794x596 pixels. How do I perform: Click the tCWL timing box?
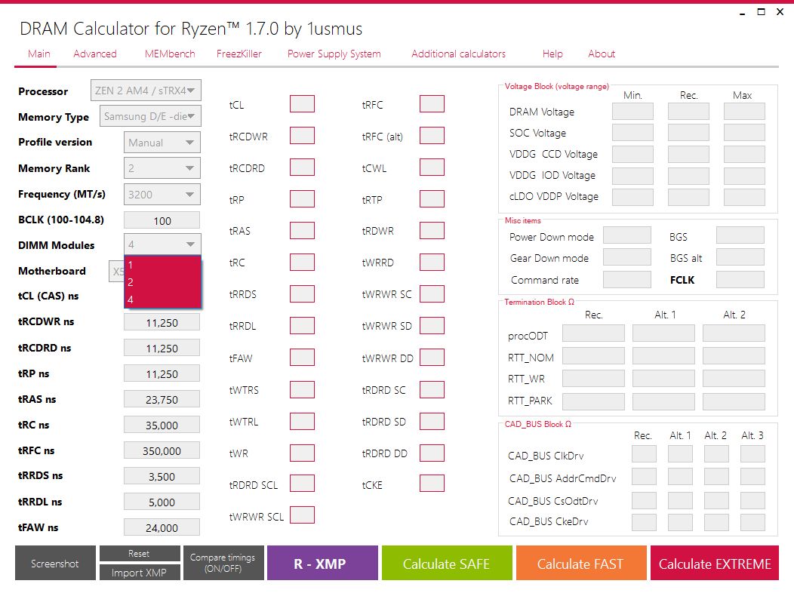click(x=432, y=167)
